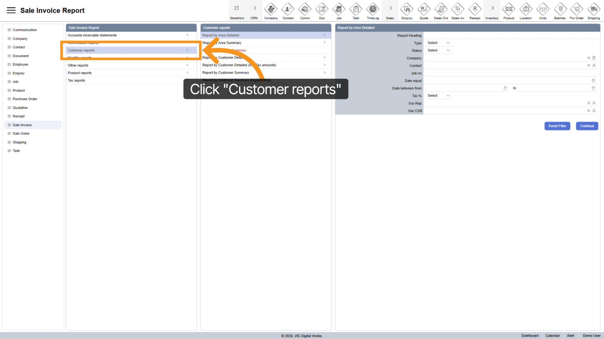604x339 pixels.
Task: Click the Continue button
Action: coord(587,126)
